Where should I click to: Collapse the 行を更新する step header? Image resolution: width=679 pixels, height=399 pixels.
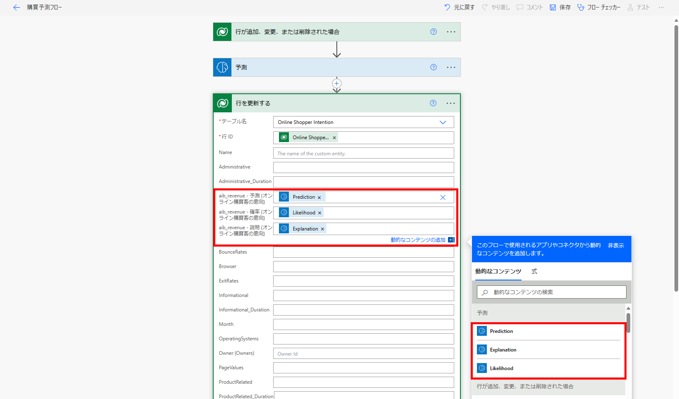click(x=337, y=103)
